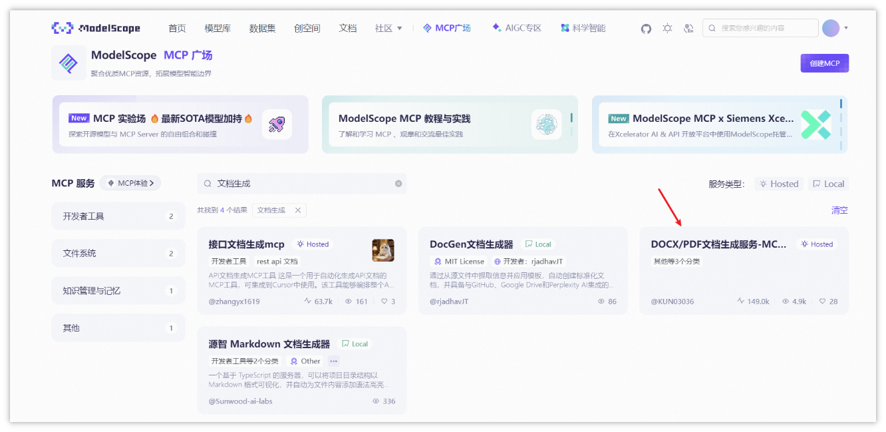Click the MIT License tag
The height and width of the screenshot is (432, 886).
coord(460,262)
